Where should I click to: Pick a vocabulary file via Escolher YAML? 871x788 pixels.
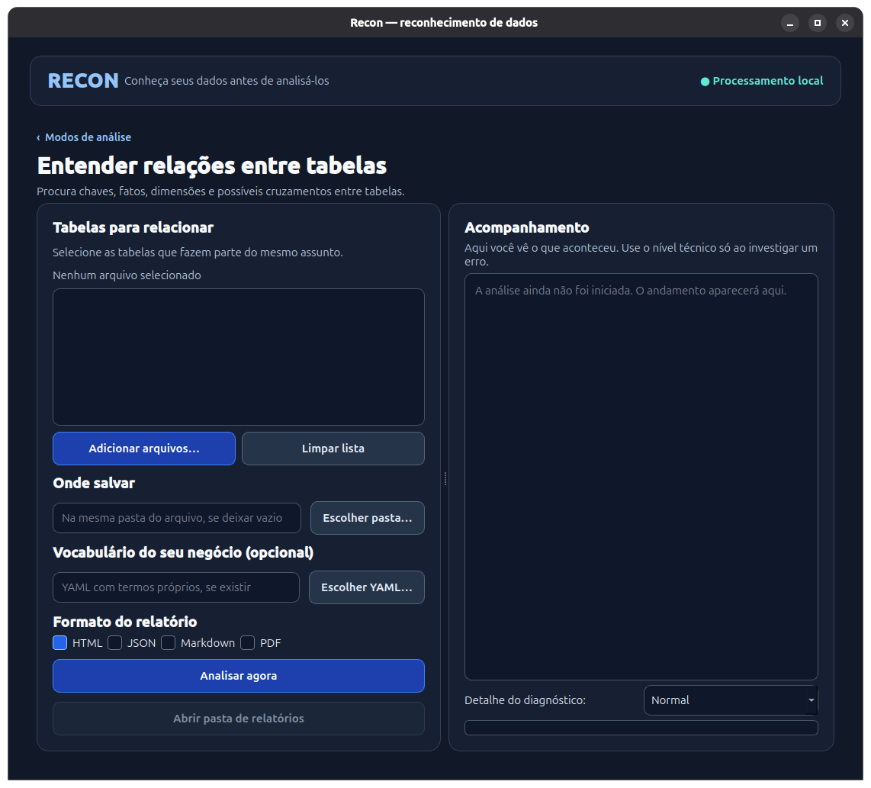(367, 587)
